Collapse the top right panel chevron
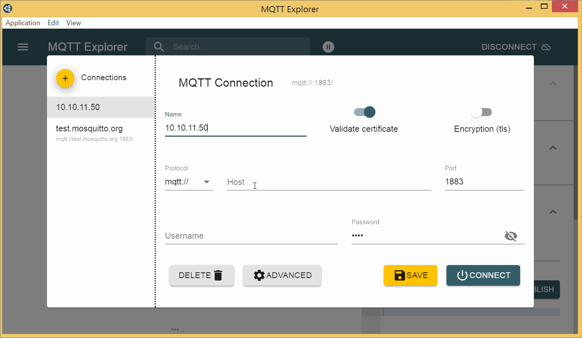The image size is (582, 338). pos(553,84)
